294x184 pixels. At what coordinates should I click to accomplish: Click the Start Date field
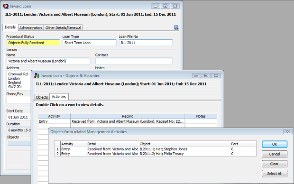tap(19, 117)
